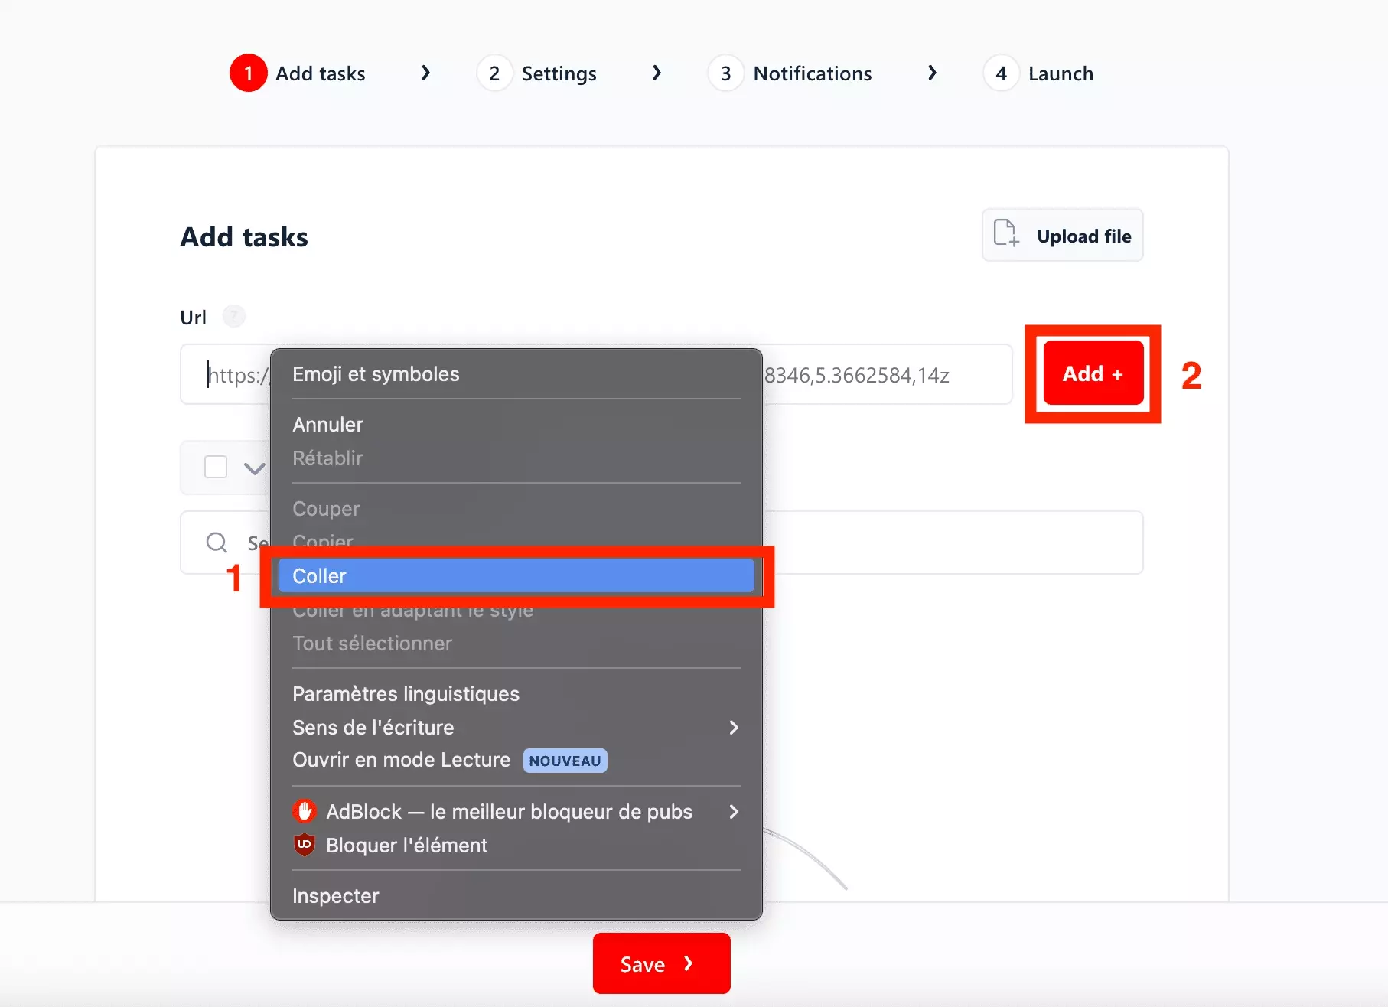Select Inspecter in the context menu
Screen dimensions: 1388x1007
point(336,896)
